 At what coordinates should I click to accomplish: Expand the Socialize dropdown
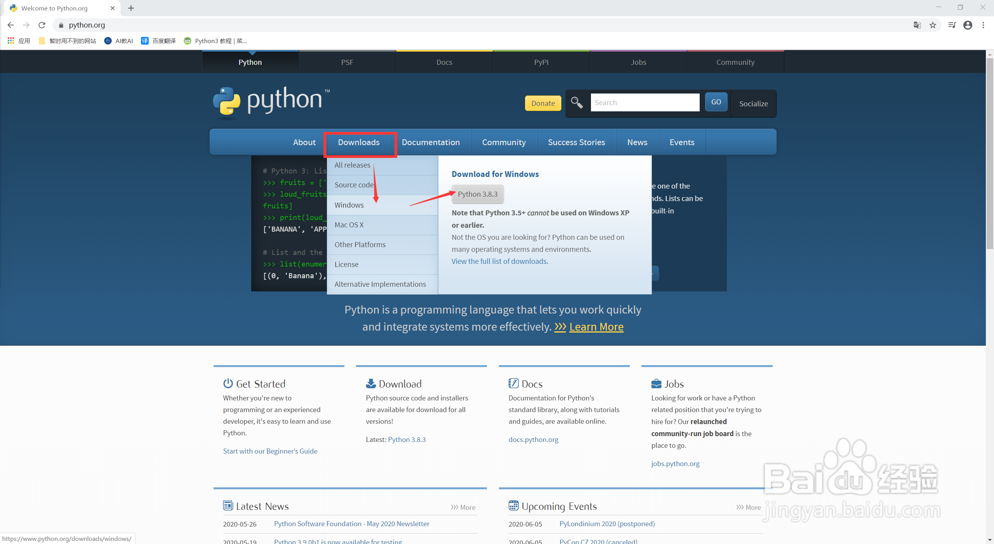click(x=753, y=104)
